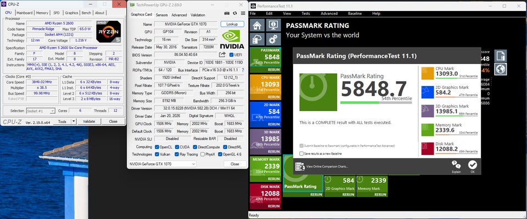This screenshot has width=527, height=219.
Task: Click the GPU-Z Name field showing GTX 1070
Action: [x=186, y=24]
